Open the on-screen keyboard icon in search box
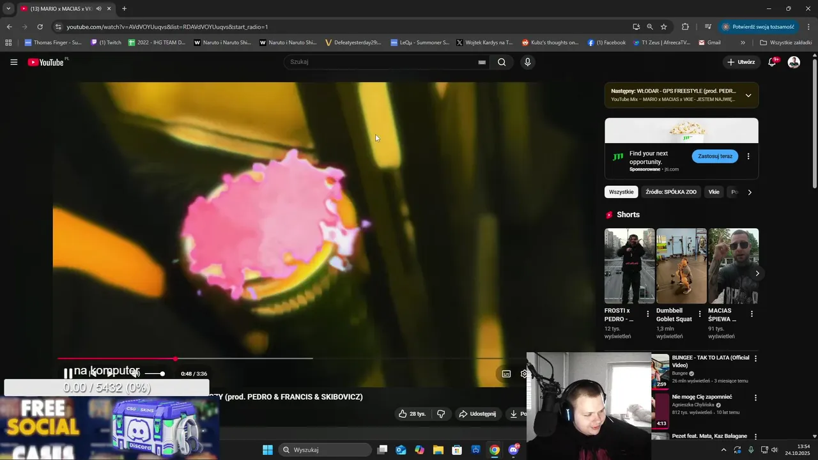Viewport: 818px width, 460px height. pos(482,62)
